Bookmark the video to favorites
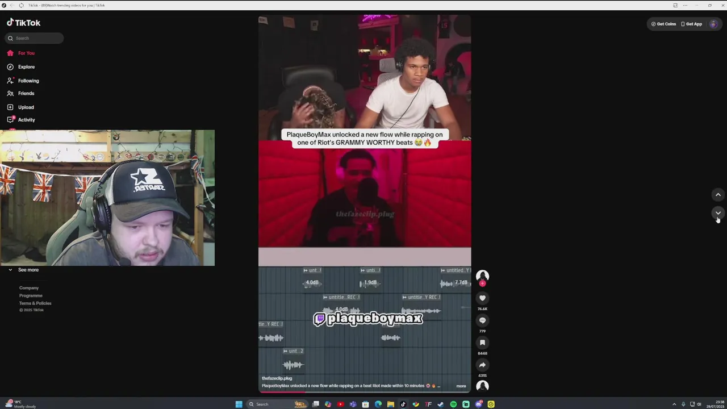 coord(482,342)
